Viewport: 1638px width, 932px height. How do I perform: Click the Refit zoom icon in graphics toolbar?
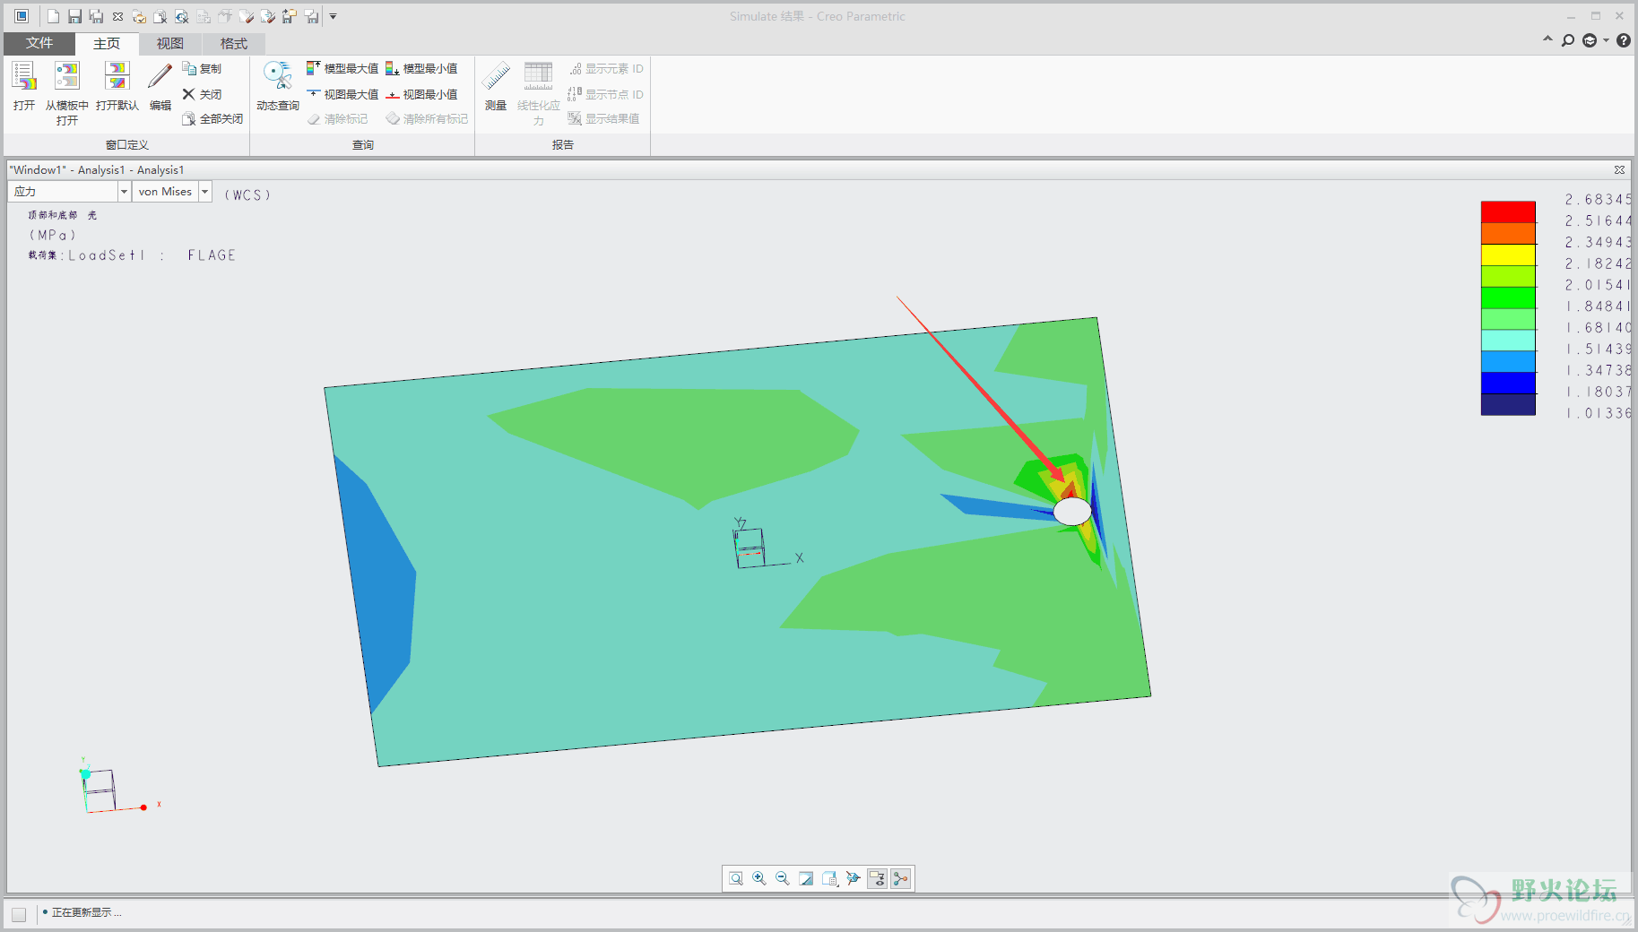[x=736, y=878]
